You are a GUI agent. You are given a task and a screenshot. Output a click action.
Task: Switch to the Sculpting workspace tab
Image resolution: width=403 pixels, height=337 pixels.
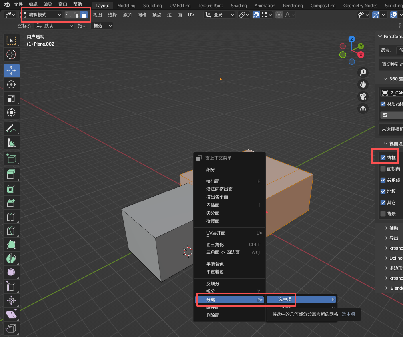click(x=152, y=6)
